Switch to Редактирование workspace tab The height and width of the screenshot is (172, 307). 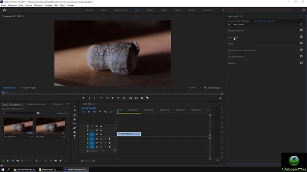[x=120, y=10]
